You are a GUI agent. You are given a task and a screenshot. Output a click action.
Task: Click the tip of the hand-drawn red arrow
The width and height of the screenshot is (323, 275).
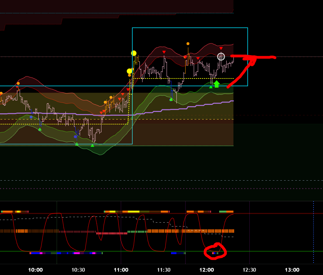coord(253,59)
